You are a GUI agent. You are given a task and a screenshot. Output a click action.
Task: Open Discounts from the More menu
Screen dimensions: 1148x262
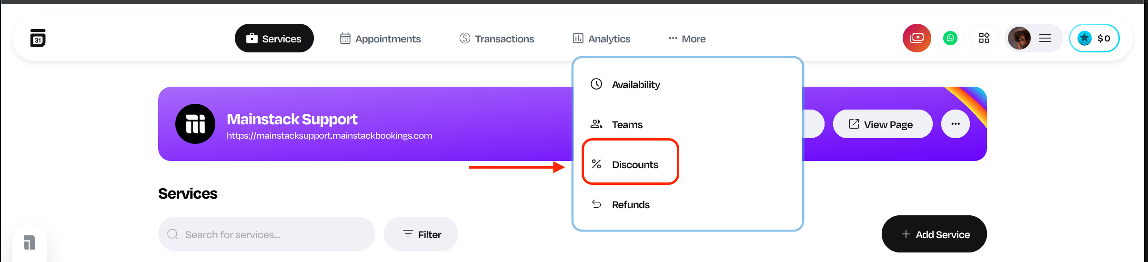click(634, 165)
